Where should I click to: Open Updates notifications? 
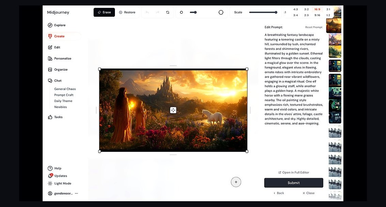click(61, 176)
